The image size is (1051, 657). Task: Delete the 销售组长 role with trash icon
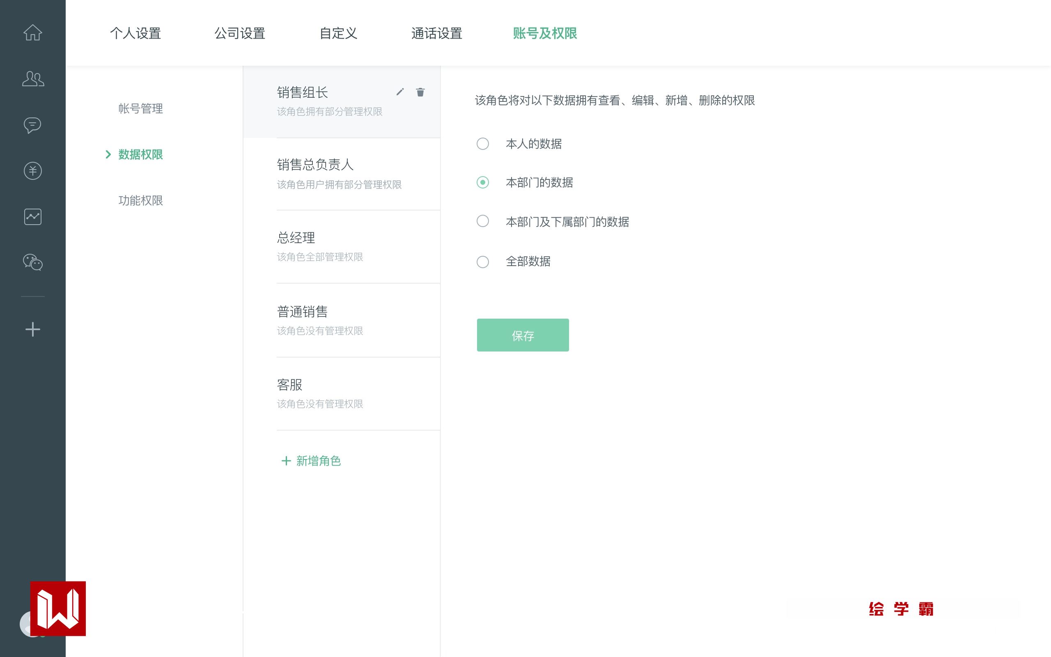point(420,92)
